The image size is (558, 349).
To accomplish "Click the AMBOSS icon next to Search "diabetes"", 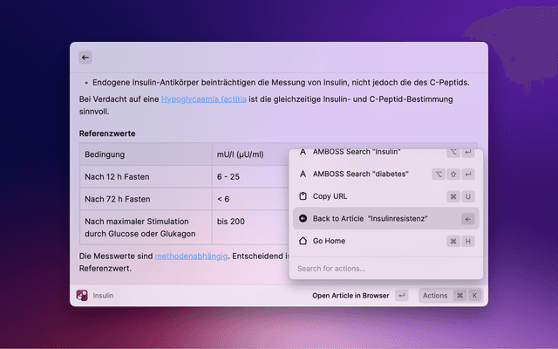I will (x=303, y=174).
